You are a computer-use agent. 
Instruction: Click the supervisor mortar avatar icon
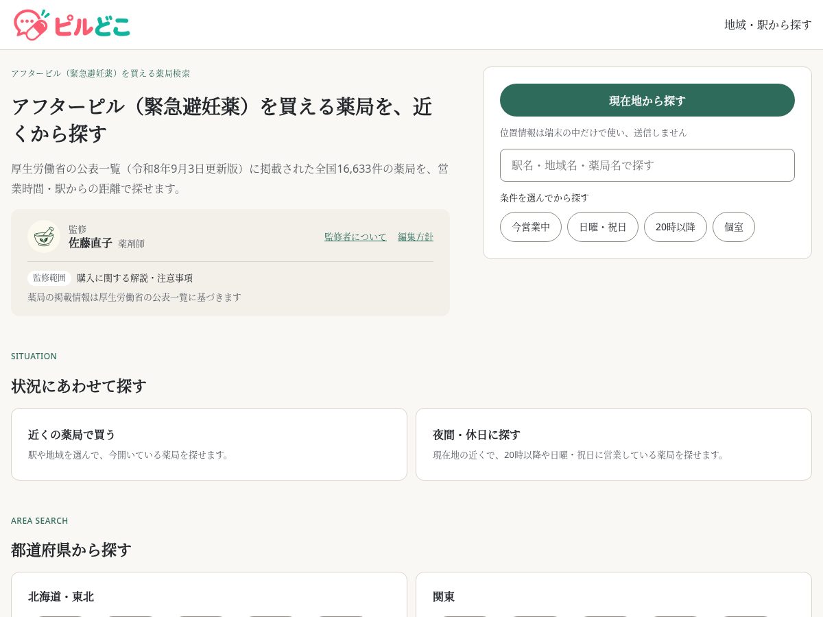point(44,237)
